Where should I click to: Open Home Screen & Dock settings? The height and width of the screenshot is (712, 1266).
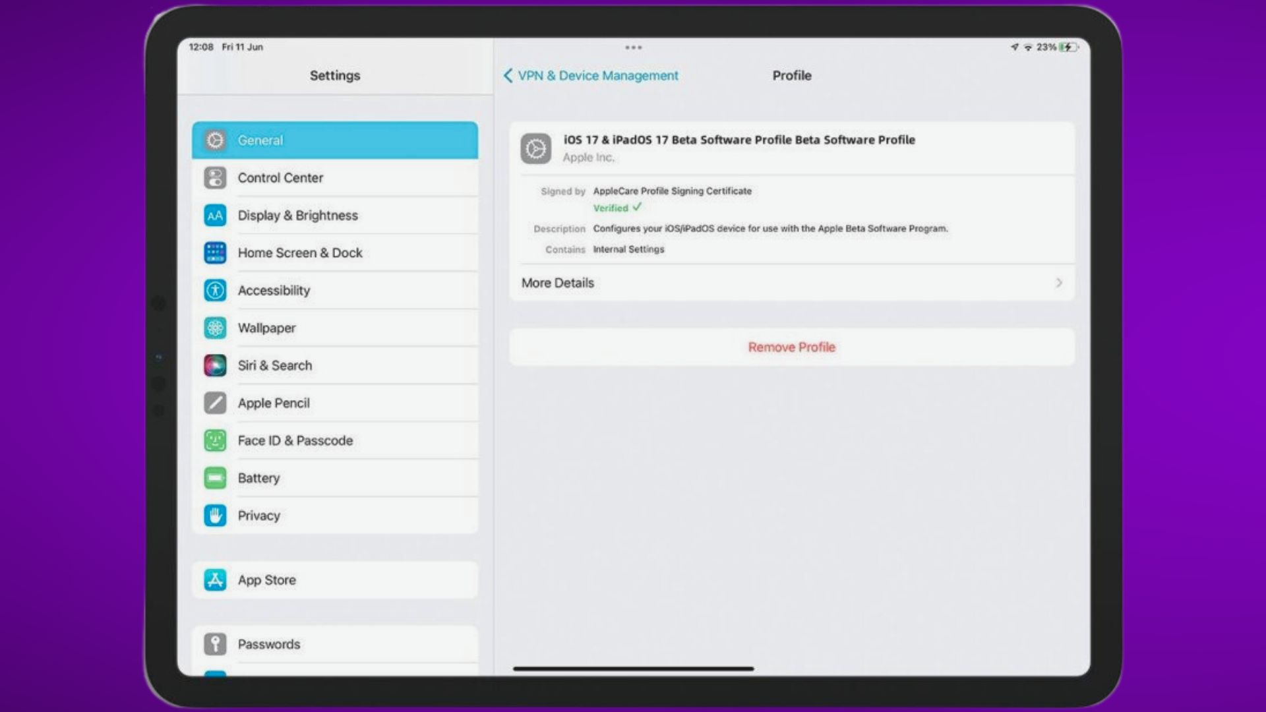335,252
